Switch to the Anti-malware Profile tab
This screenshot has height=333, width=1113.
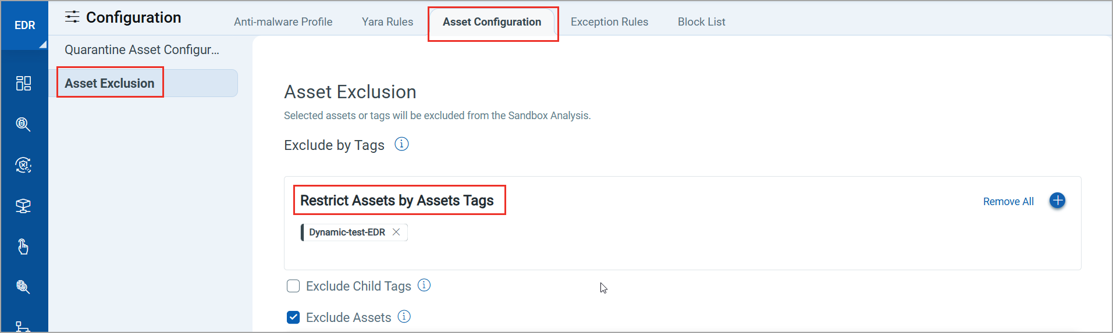tap(283, 22)
